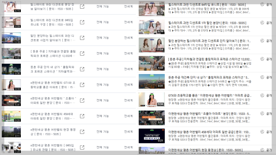The height and width of the screenshot is (155, 276).
Task: Click '전세계' in the 0:11 row
Action: pyautogui.click(x=128, y=131)
